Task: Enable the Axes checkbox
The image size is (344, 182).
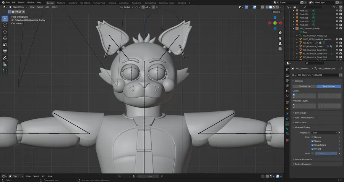Action: pyautogui.click(x=312, y=153)
